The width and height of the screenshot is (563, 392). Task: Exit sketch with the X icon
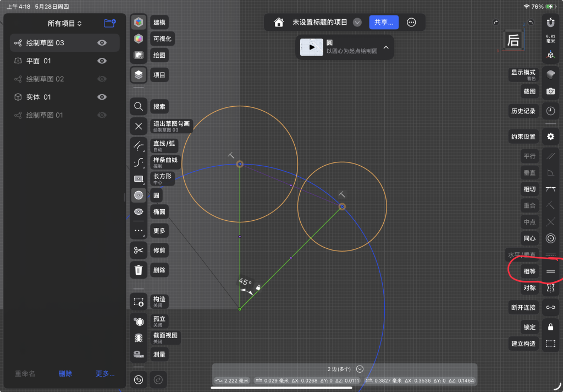click(139, 126)
